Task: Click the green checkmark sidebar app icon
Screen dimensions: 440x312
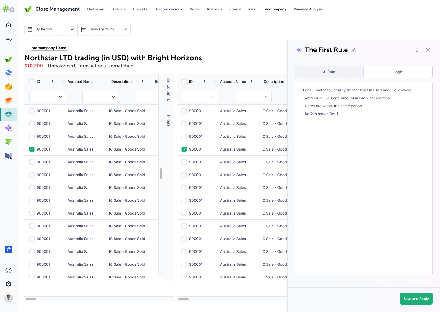Action: 9,60
